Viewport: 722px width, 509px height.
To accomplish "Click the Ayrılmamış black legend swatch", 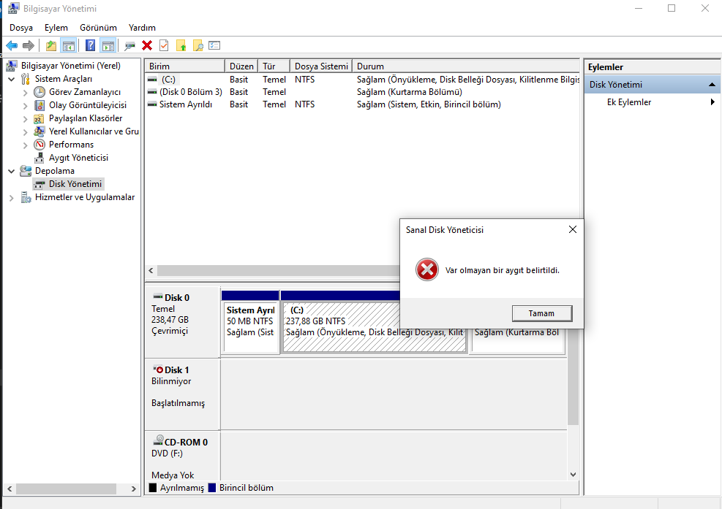I will coord(153,488).
